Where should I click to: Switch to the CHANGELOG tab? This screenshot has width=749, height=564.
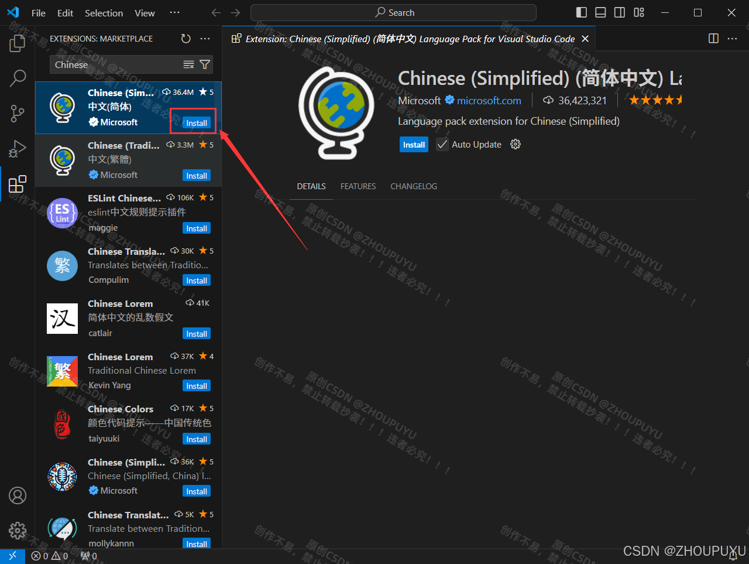click(414, 186)
